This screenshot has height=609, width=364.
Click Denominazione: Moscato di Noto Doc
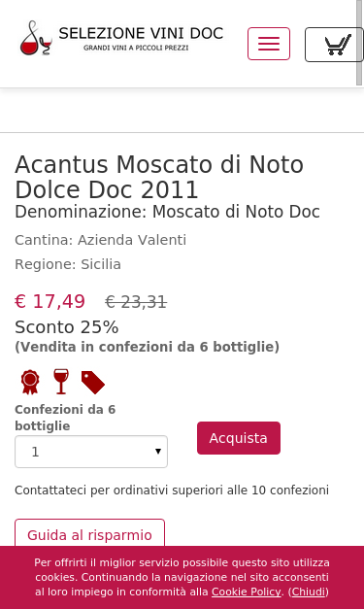pos(167,212)
